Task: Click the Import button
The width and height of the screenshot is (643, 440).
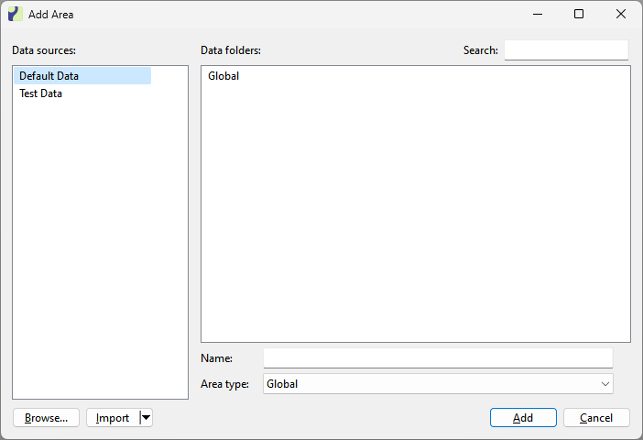Action: point(113,418)
